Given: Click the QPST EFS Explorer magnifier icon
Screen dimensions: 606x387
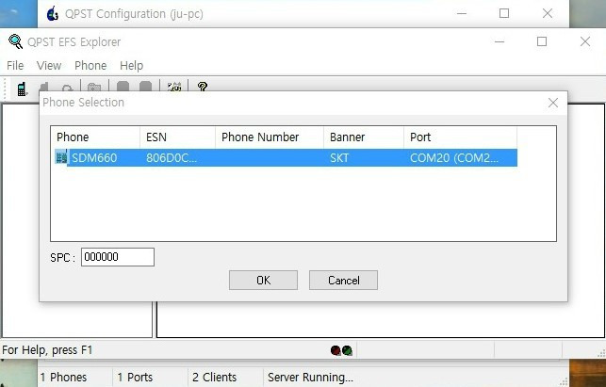Looking at the screenshot, I should (x=15, y=41).
